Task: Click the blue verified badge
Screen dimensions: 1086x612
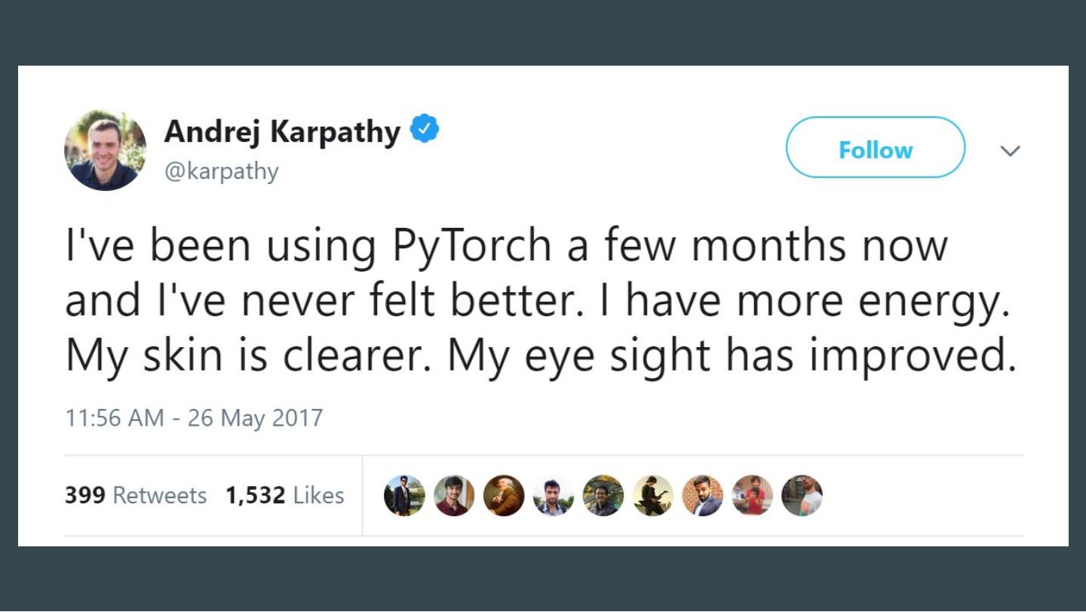Action: point(425,131)
